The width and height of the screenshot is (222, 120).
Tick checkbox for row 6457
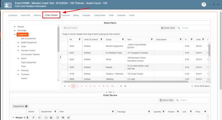[x=64, y=53]
